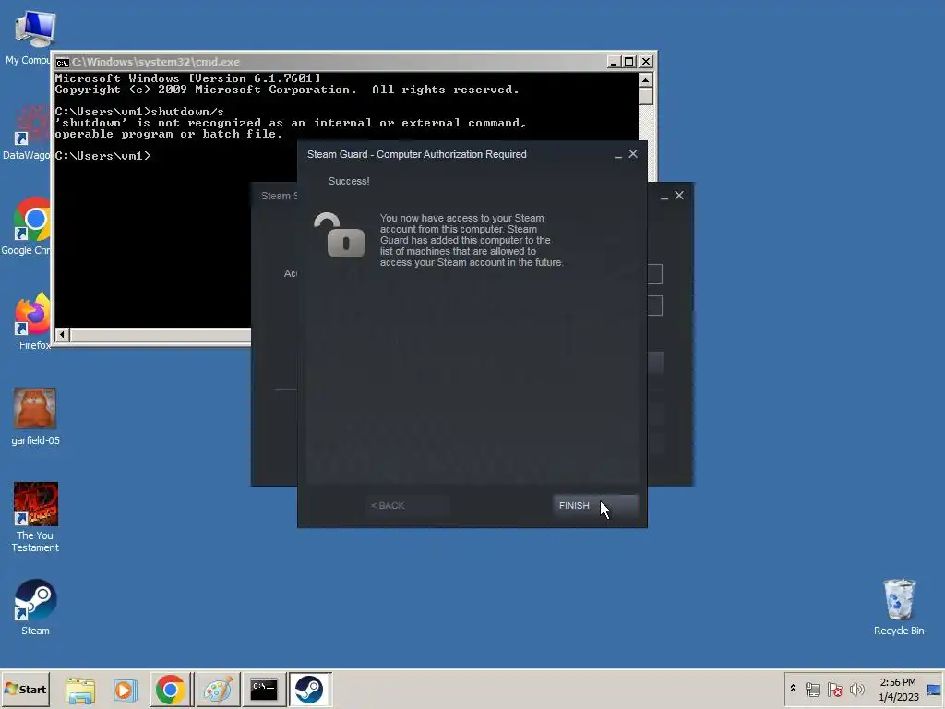Click the C:\Users\vm1> prompt line in cmd
Image resolution: width=945 pixels, height=709 pixels.
(103, 156)
